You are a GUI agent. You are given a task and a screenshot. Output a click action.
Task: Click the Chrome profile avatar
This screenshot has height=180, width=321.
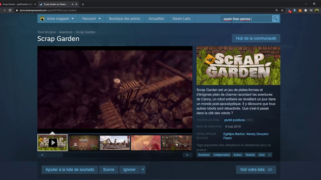[x=317, y=10]
